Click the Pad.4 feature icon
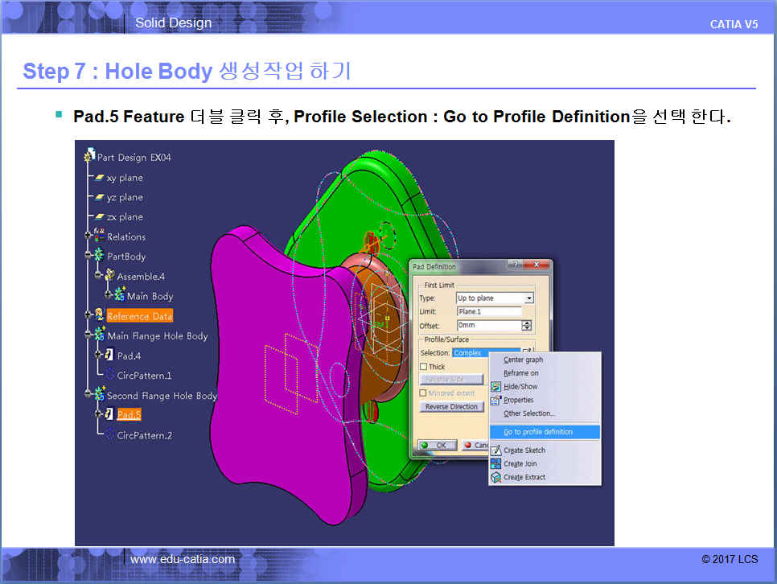This screenshot has width=777, height=584. pos(109,356)
